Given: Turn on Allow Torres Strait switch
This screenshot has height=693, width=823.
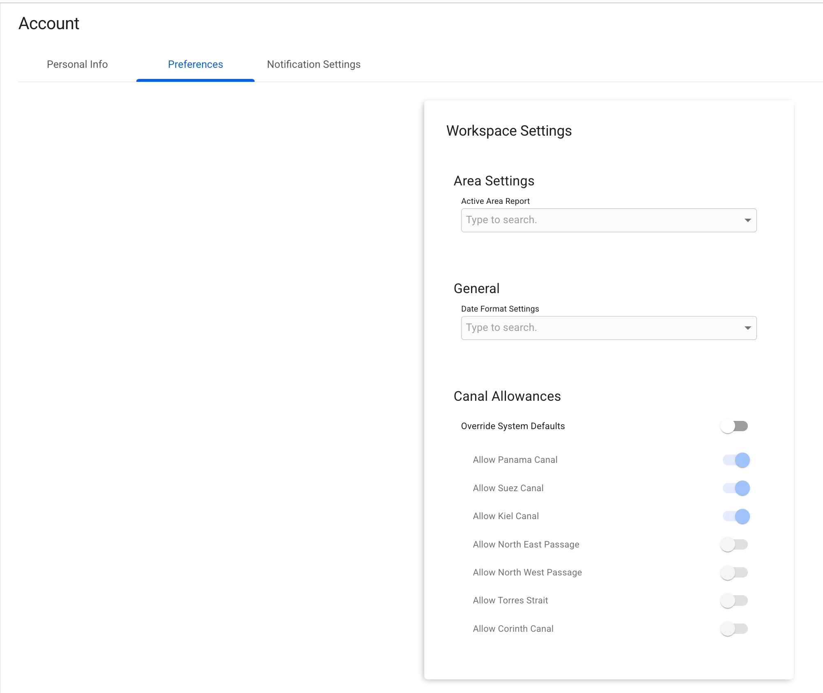Looking at the screenshot, I should click(734, 601).
